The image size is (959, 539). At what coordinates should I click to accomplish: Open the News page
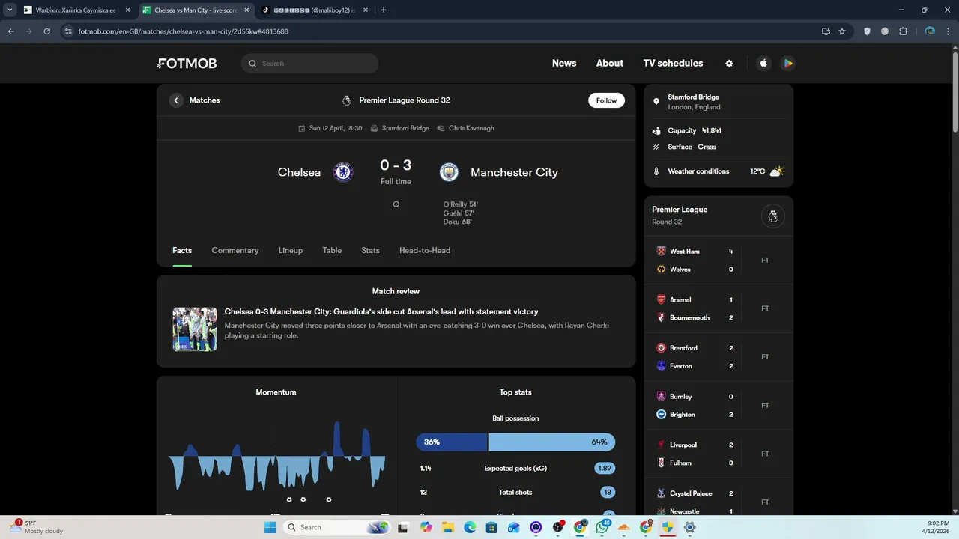(564, 64)
